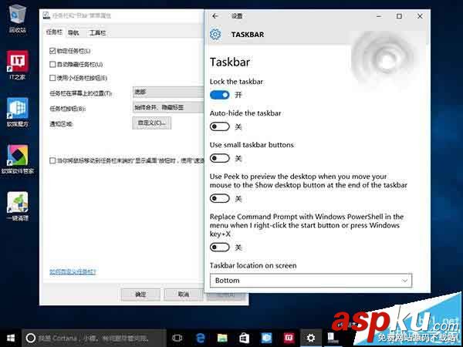
Task: Maximize the Settings window
Action: pyautogui.click(x=399, y=16)
